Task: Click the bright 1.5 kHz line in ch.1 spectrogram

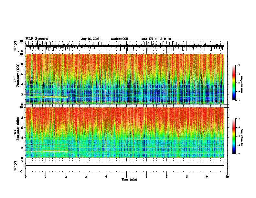Action: pyautogui.click(x=55, y=97)
